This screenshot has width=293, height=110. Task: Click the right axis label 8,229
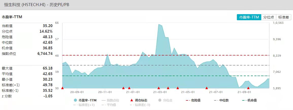[277, 55]
